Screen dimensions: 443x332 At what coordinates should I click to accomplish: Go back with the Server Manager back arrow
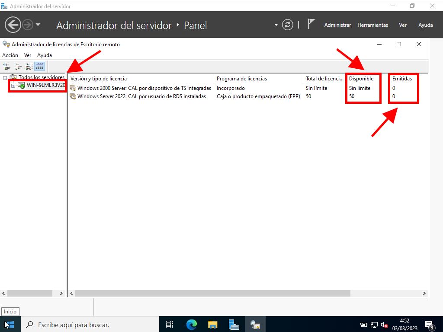coord(13,25)
